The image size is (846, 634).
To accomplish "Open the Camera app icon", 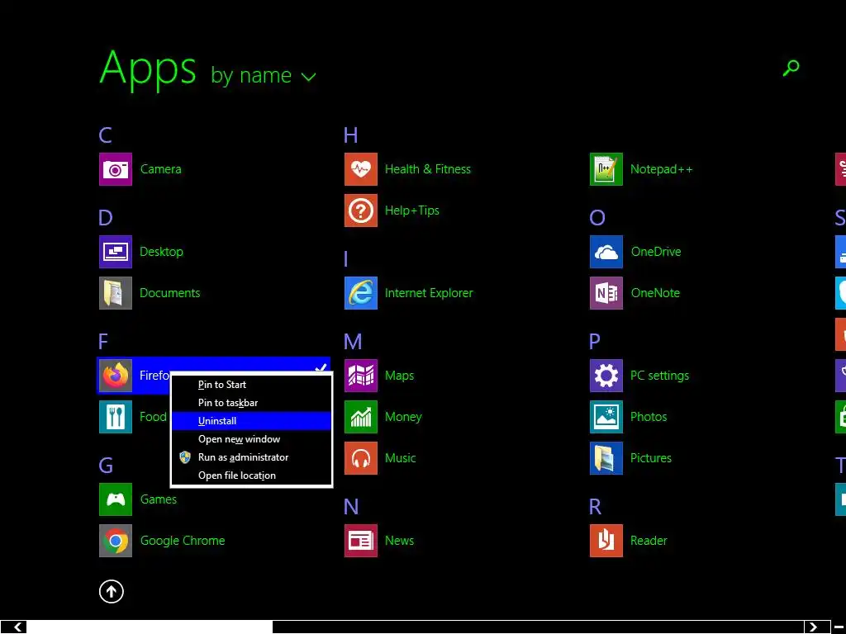I will 116,169.
